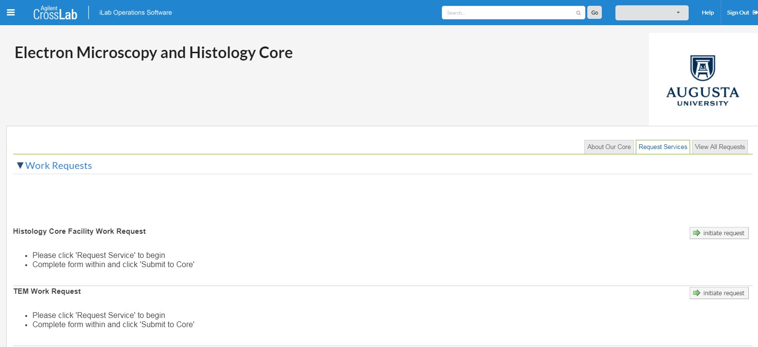
Task: Click the Sign Out link
Action: tap(738, 13)
